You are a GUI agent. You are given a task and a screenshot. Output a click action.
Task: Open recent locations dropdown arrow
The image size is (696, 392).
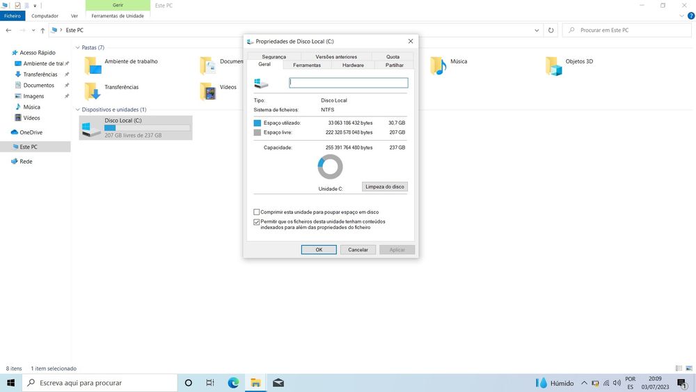click(x=33, y=30)
